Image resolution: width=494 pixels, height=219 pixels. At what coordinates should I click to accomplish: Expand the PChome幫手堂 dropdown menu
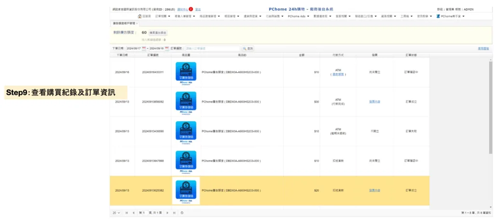[451, 16]
